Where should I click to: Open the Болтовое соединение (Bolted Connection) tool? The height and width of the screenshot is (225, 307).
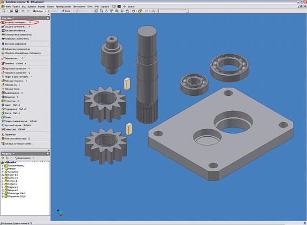(14, 44)
